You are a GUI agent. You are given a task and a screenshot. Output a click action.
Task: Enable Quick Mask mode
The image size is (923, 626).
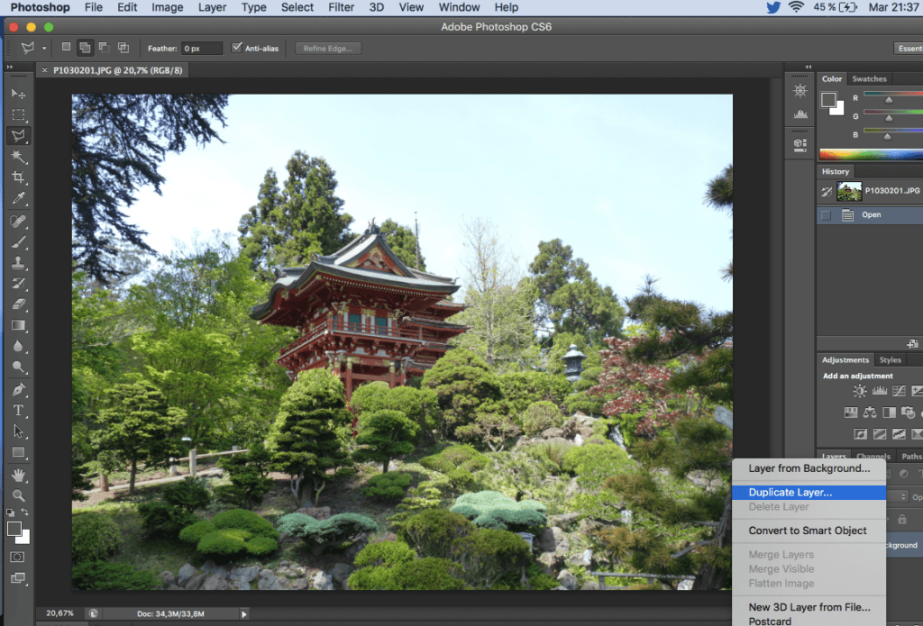[x=18, y=557]
